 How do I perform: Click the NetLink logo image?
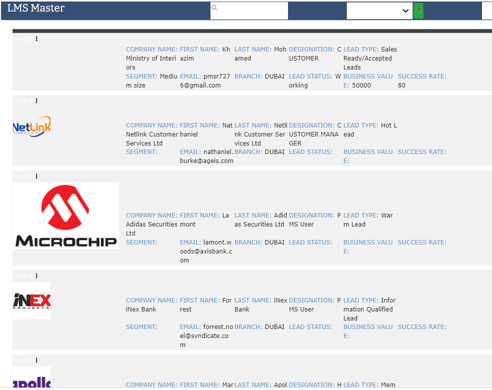point(31,127)
